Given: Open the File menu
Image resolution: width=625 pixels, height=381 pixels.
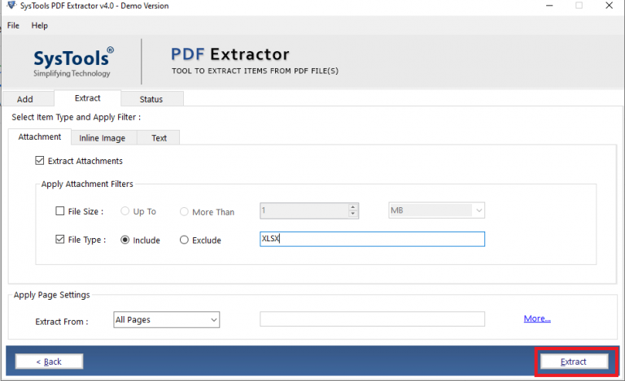Looking at the screenshot, I should pos(13,25).
